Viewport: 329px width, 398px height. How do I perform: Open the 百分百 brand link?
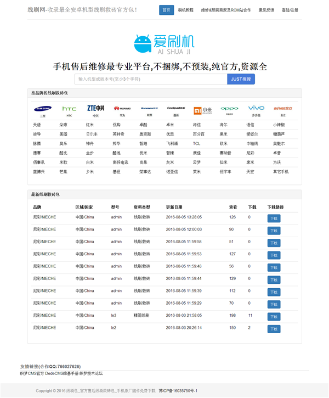coord(198,134)
